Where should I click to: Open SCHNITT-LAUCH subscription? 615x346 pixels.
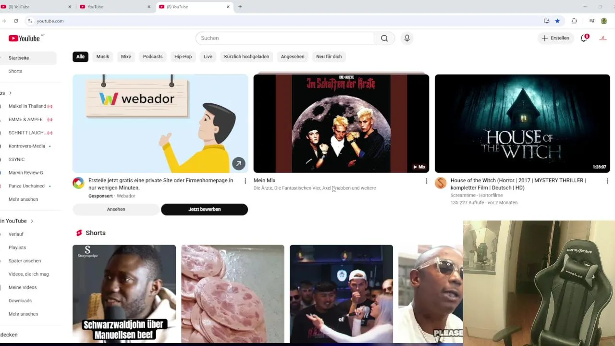tap(28, 133)
